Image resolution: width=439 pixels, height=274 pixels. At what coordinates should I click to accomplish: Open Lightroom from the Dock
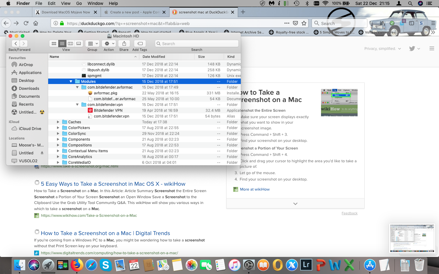[x=306, y=265]
